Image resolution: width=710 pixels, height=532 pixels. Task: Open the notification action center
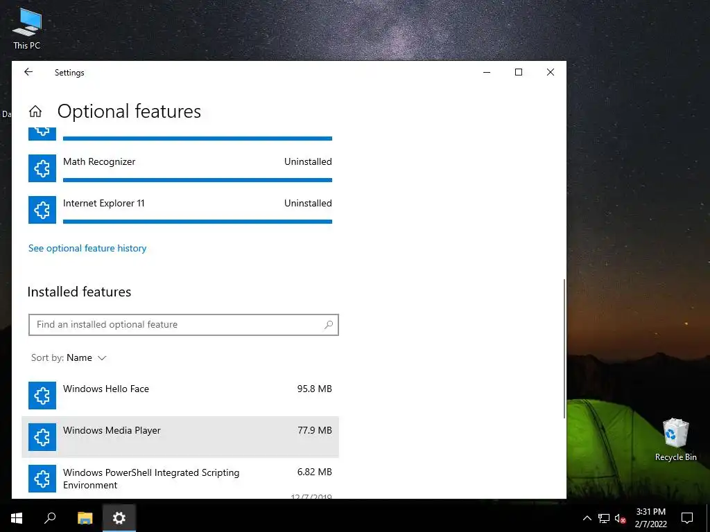click(687, 518)
